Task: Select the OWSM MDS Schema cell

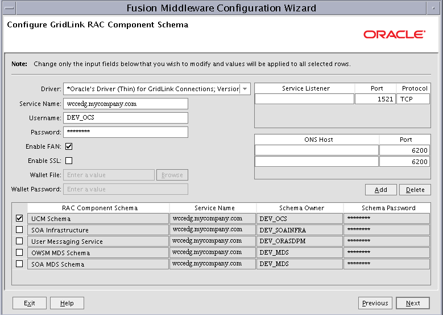Action: coord(98,252)
